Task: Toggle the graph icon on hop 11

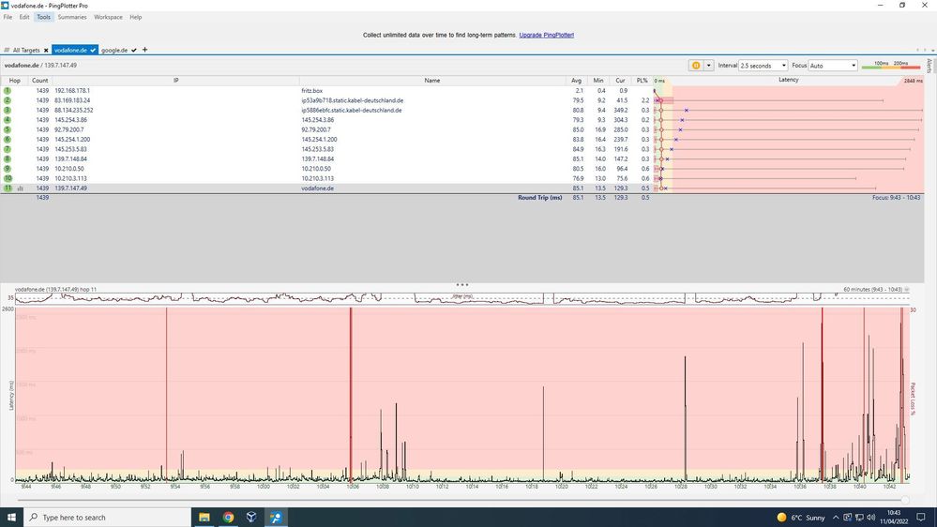Action: pyautogui.click(x=21, y=188)
